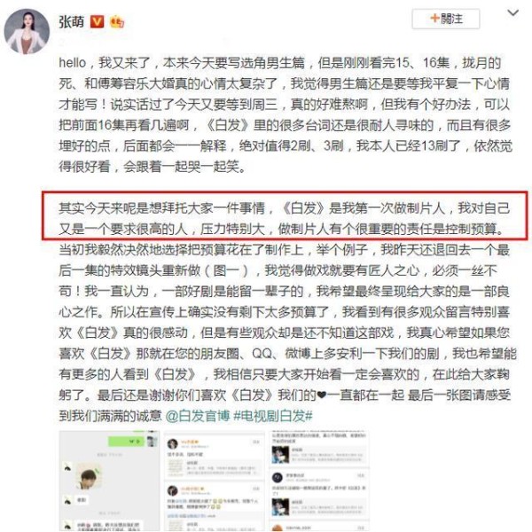
Task: View the first attached chat screenshot thumbnail
Action: point(109,481)
